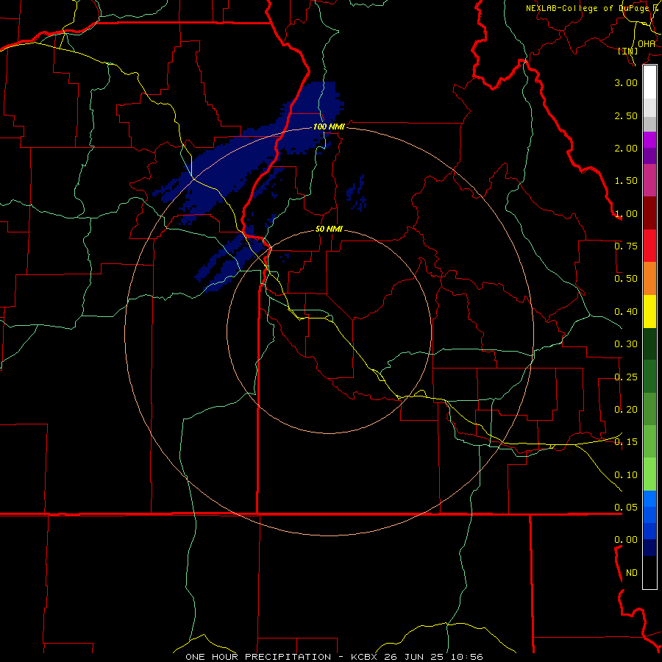Pick the yellow legend swatch

pos(649,311)
